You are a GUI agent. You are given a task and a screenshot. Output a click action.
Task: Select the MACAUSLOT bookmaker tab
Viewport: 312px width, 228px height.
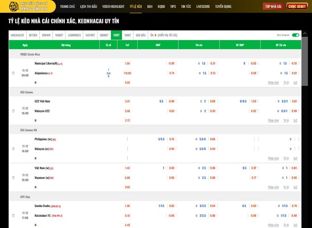point(18,35)
